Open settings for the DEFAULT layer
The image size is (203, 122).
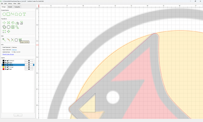[x=29, y=61]
